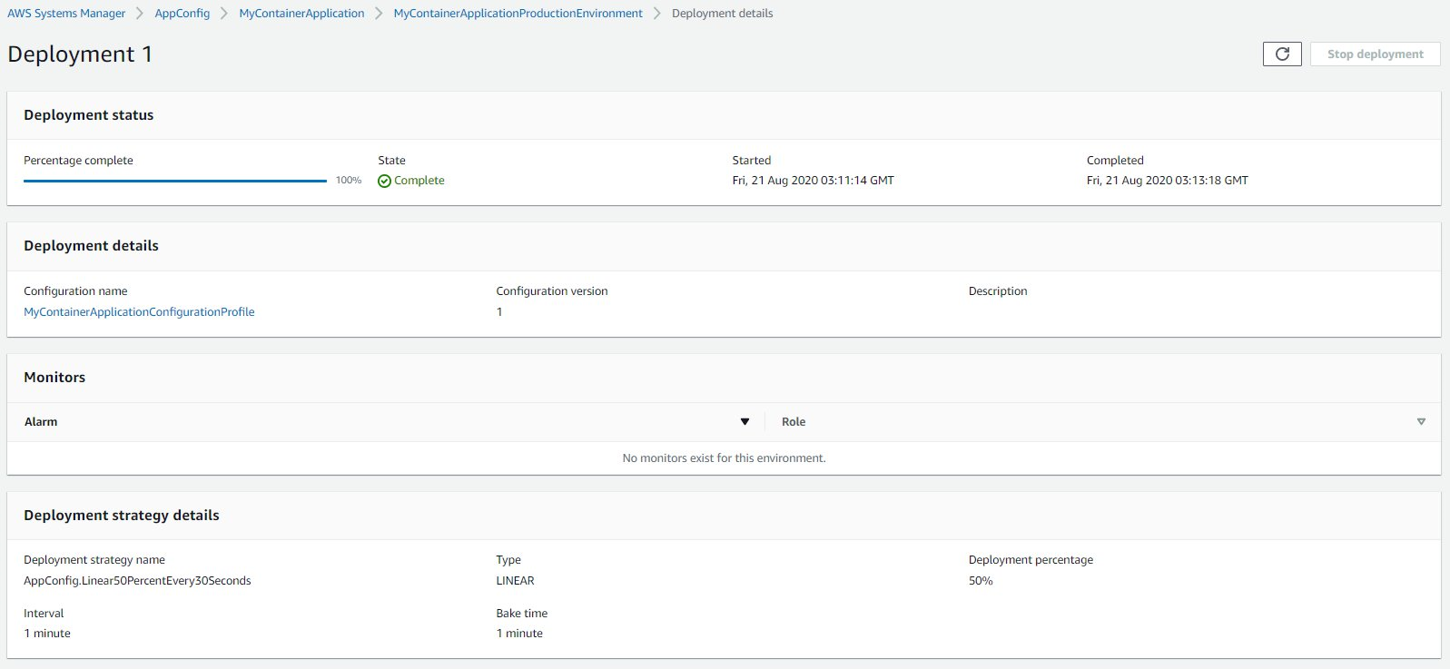Screen dimensions: 1450x669
Task: Click the Role column header
Action: click(794, 421)
